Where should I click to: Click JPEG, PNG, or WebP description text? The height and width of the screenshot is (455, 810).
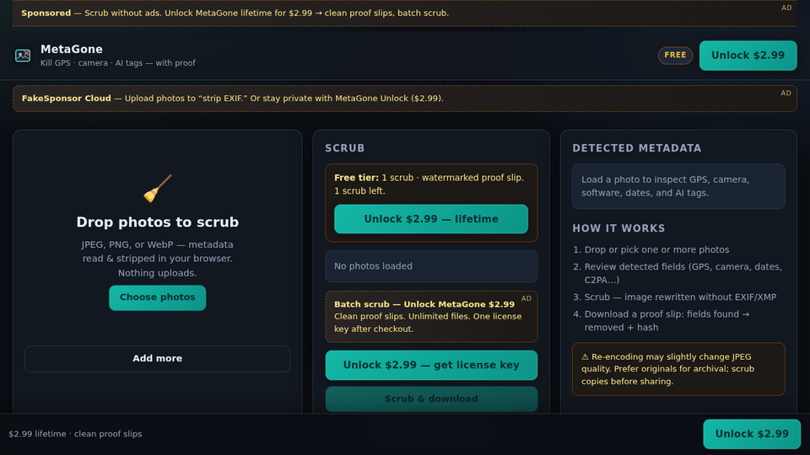(x=158, y=259)
